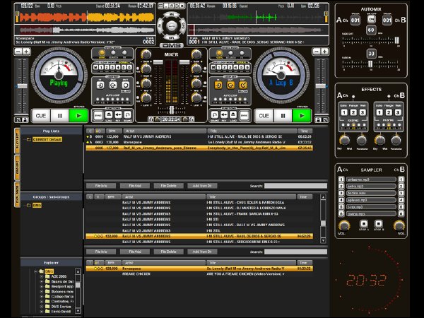
Task: Click deck B LOAD eject icon
Action: tap(233, 115)
